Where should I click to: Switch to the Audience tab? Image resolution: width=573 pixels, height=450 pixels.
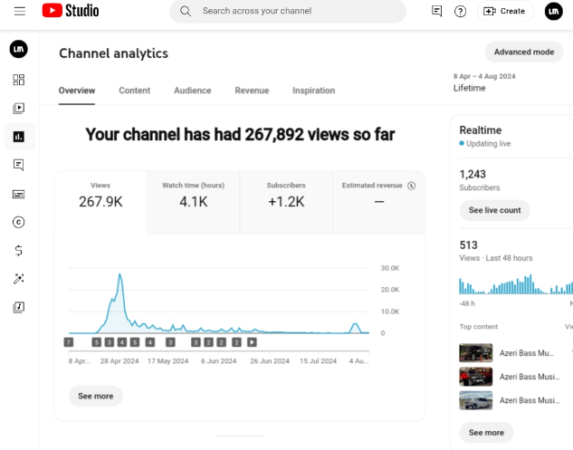click(x=193, y=91)
